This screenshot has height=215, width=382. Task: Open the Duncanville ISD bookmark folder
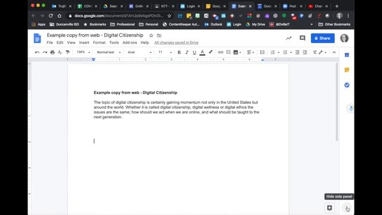pyautogui.click(x=64, y=24)
